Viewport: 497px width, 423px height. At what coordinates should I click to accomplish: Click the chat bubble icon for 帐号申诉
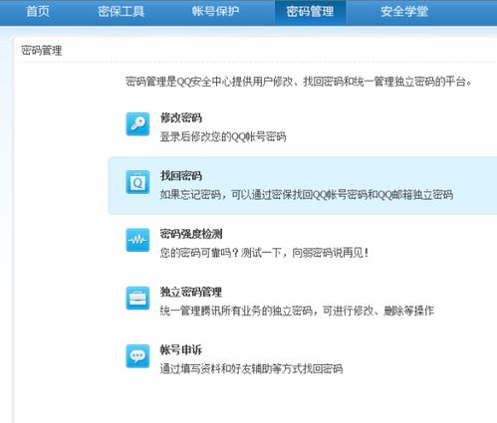(137, 356)
